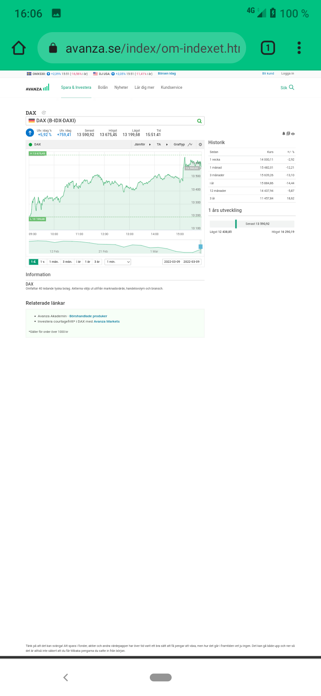Select the 1 v. time range
321x696 pixels.
click(x=43, y=262)
